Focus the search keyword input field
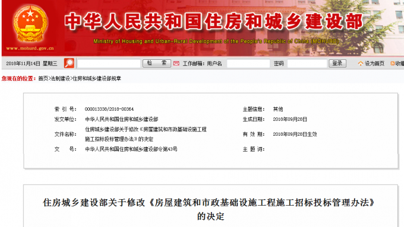The width and height of the screenshot is (404, 227). 109,63
